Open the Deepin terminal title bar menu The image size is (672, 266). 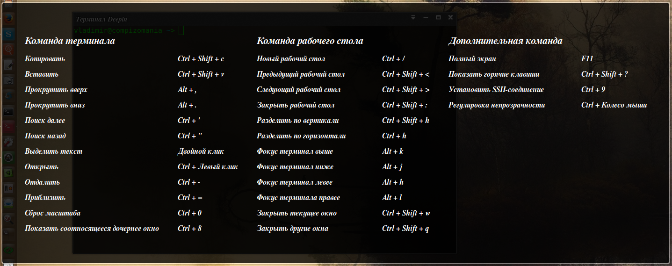pyautogui.click(x=413, y=17)
